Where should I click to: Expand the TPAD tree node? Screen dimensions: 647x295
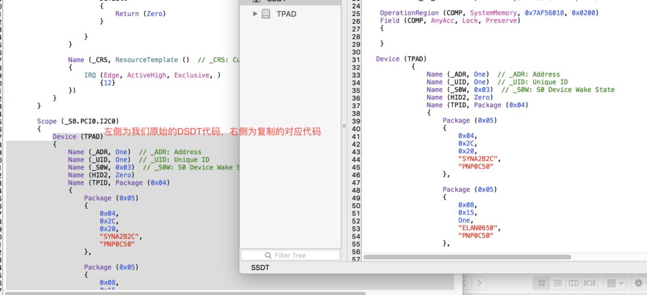tap(255, 14)
